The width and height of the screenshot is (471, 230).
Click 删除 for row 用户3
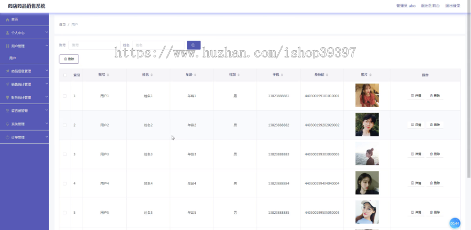(435, 154)
